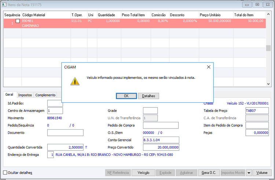The height and width of the screenshot is (180, 275).
Task: Click the Conta Gerencial field
Action: click(161, 140)
